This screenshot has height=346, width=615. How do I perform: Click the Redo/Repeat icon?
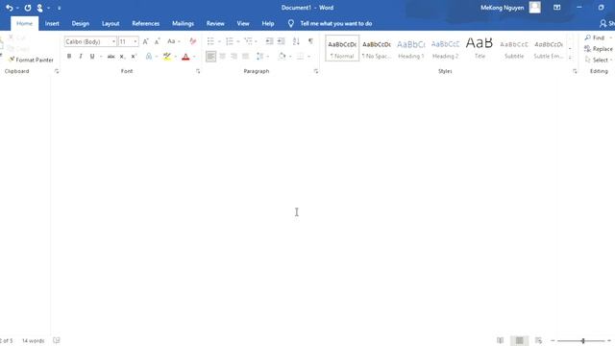coord(28,8)
